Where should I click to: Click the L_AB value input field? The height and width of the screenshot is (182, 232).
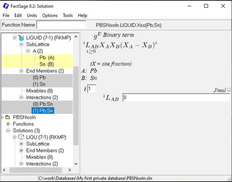176,97
